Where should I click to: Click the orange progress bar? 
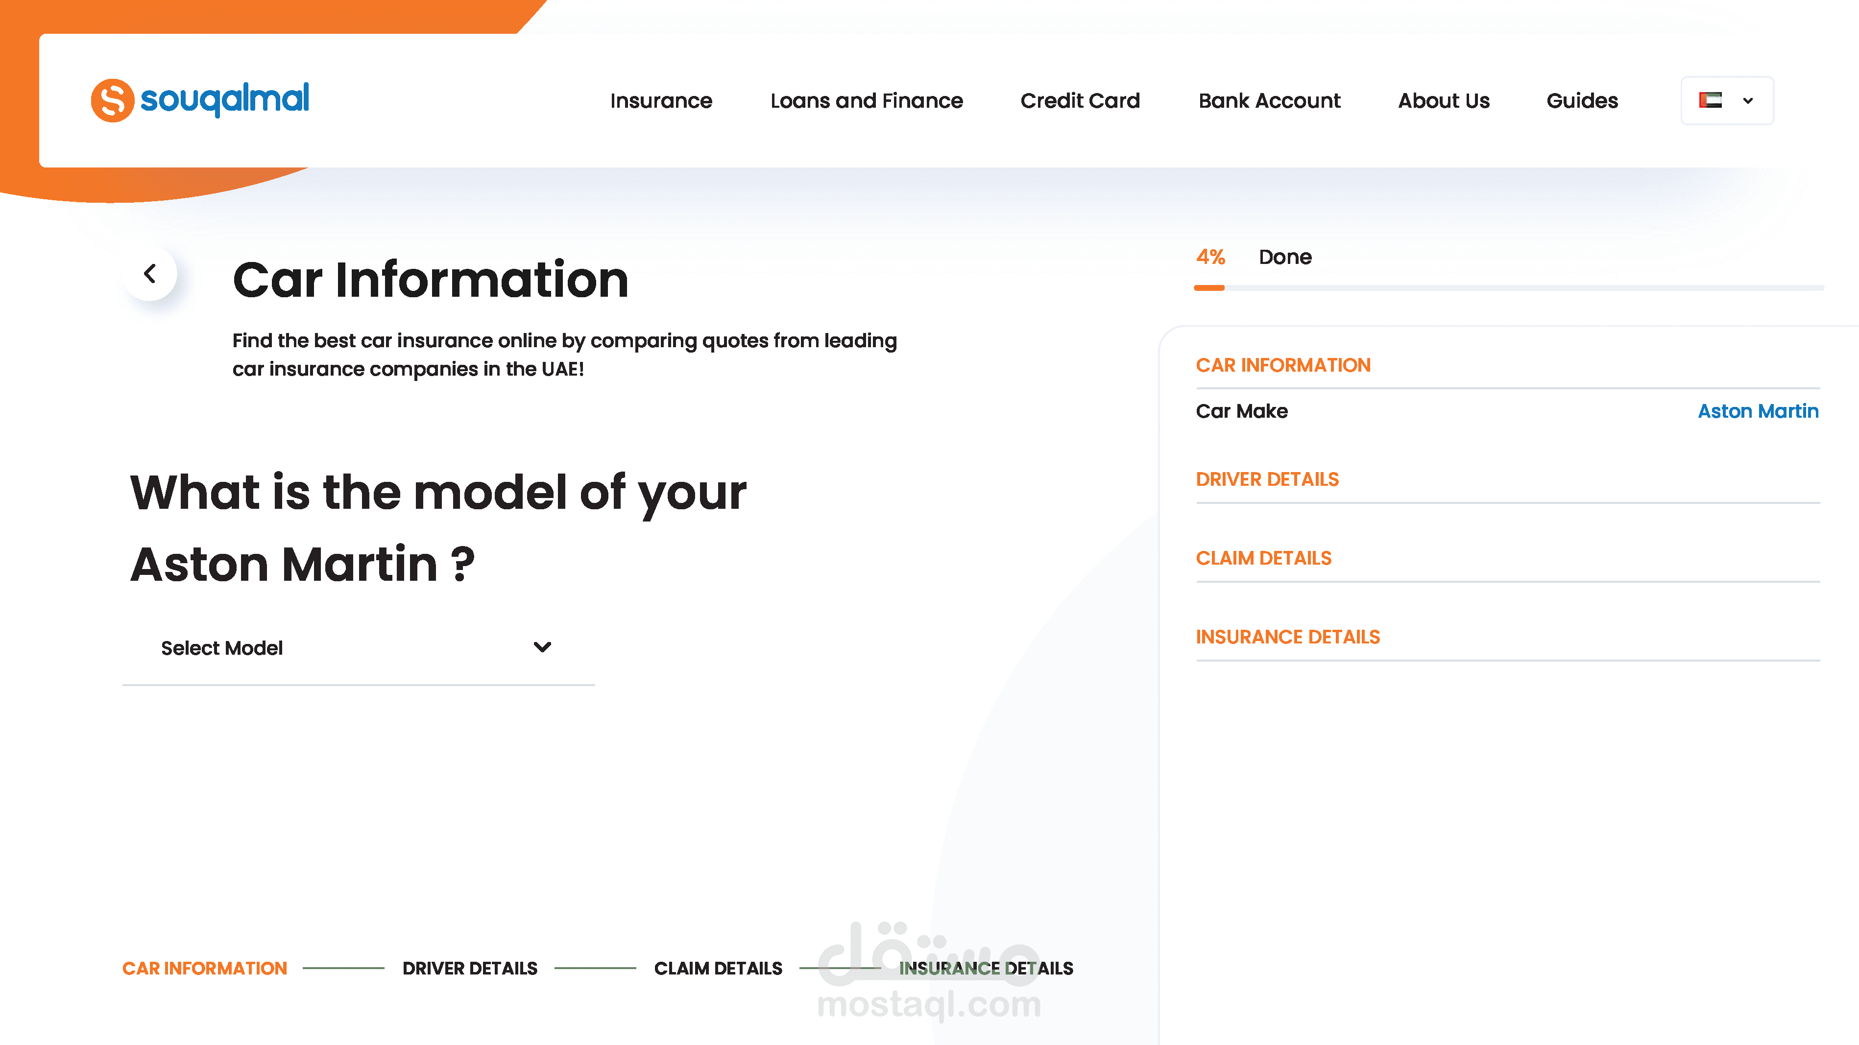1209,288
